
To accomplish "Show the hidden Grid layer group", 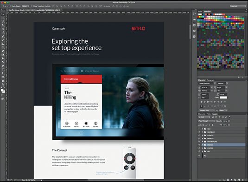I will 199,129.
